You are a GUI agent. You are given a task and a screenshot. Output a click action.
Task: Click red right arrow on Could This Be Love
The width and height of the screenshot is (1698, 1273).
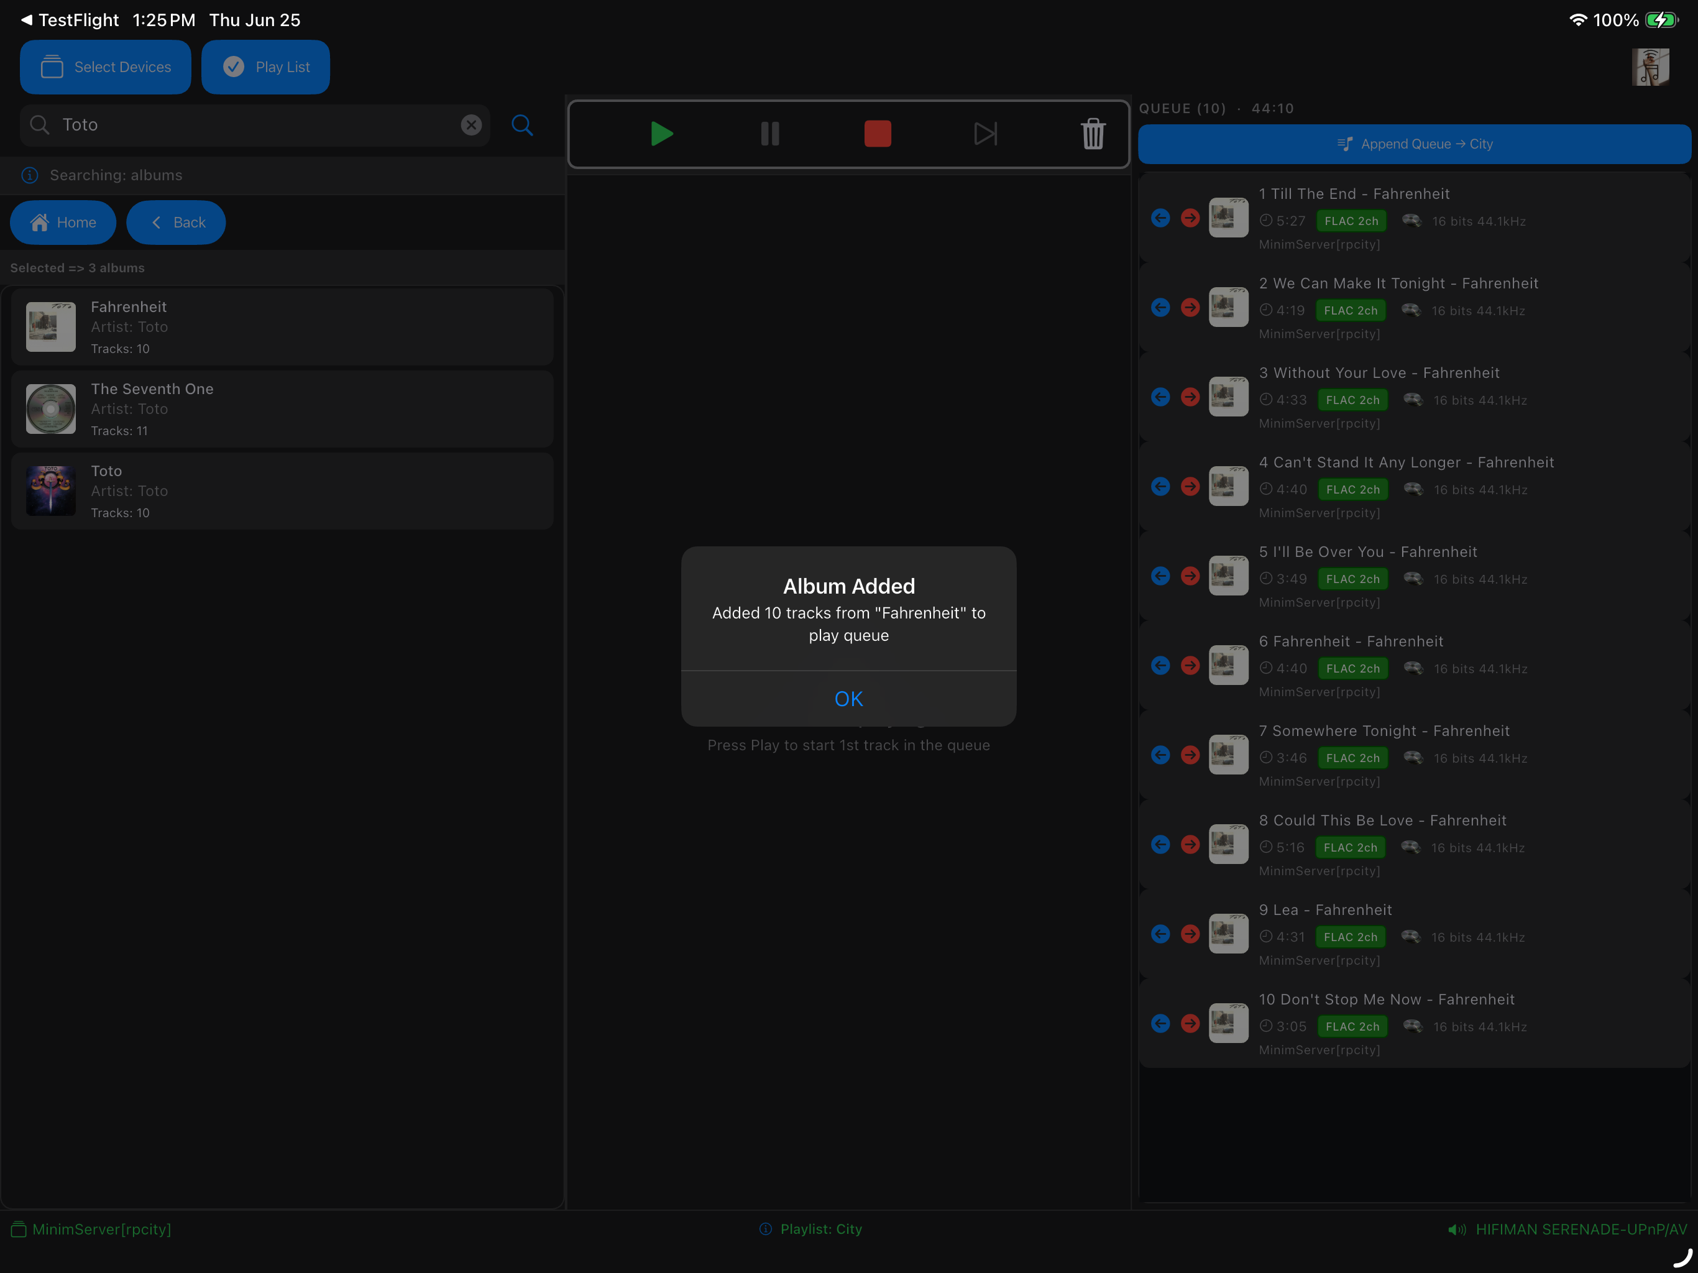[x=1190, y=845]
